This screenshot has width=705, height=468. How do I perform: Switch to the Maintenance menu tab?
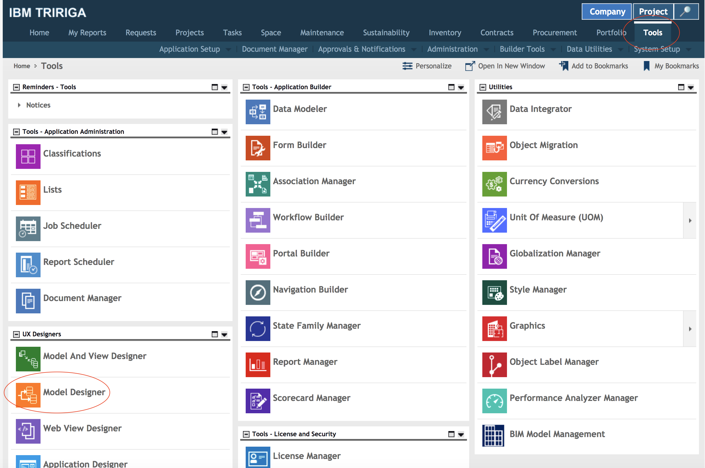pyautogui.click(x=322, y=33)
